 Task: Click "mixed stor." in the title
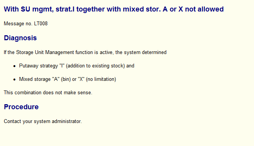[142, 9]
